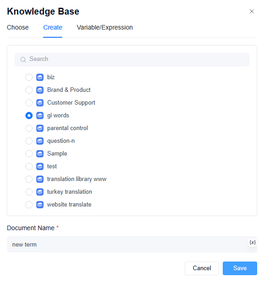
Task: Click the "test" label
Action: point(52,166)
